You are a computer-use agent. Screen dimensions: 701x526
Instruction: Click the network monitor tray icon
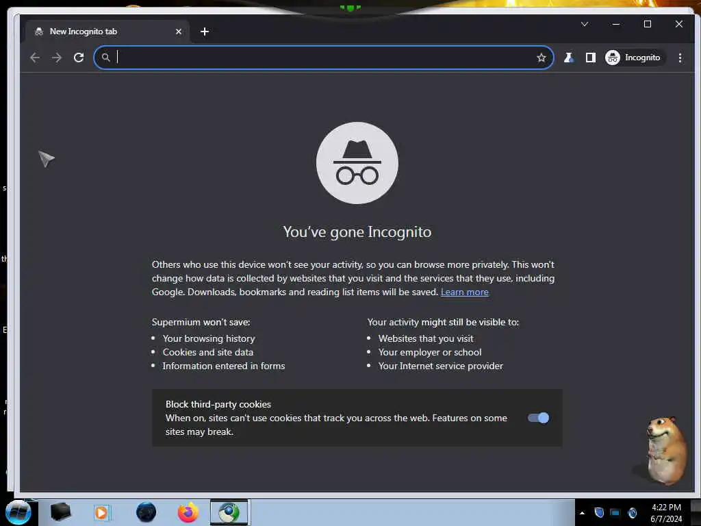(x=615, y=512)
